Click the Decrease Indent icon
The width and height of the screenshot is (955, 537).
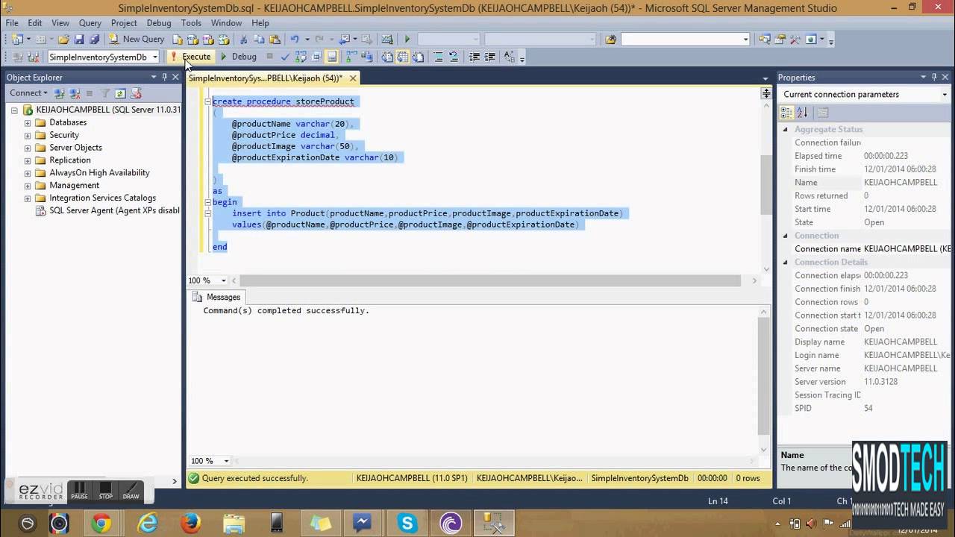tap(475, 57)
